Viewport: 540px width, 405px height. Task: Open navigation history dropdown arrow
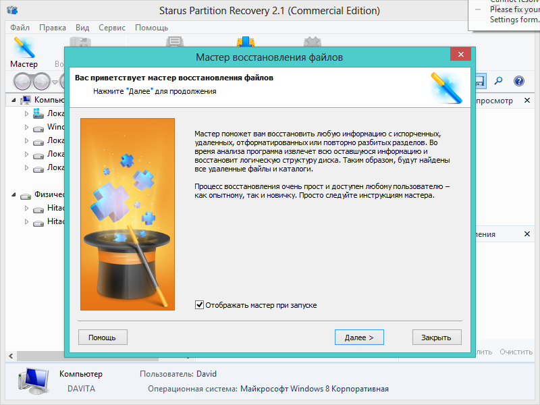tap(55, 82)
